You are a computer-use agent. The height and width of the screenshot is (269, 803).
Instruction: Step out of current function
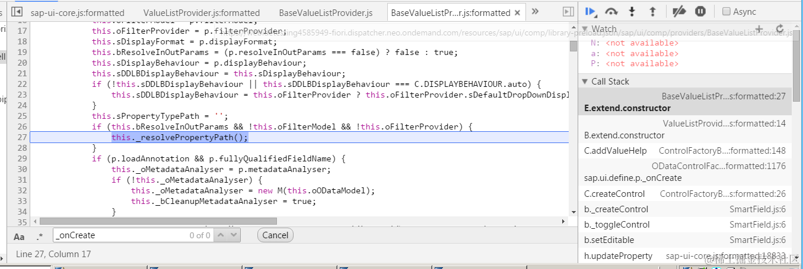point(652,11)
